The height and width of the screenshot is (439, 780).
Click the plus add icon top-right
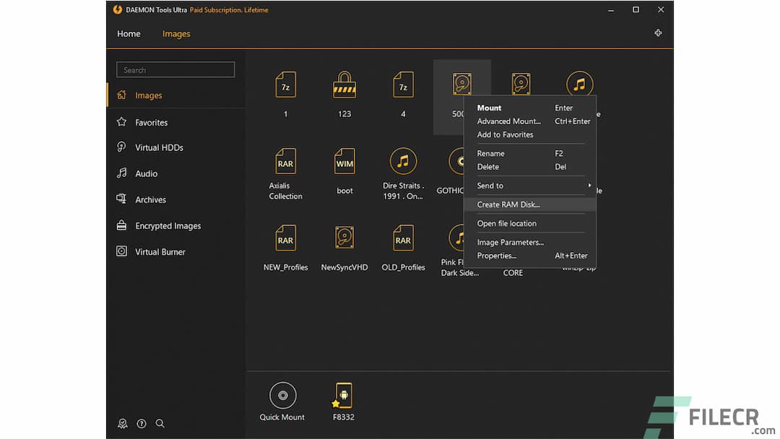[658, 33]
